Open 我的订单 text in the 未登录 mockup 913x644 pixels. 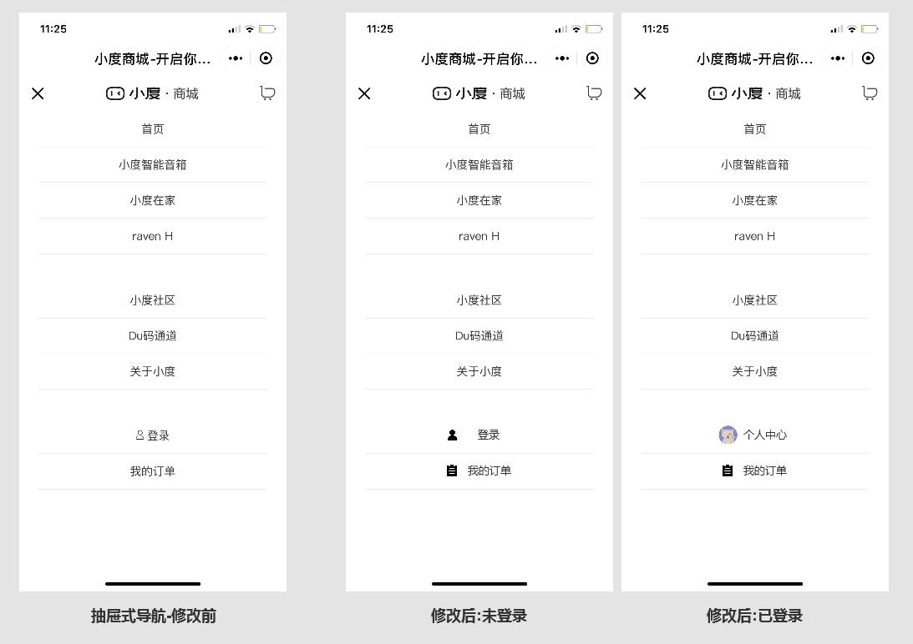tap(489, 470)
